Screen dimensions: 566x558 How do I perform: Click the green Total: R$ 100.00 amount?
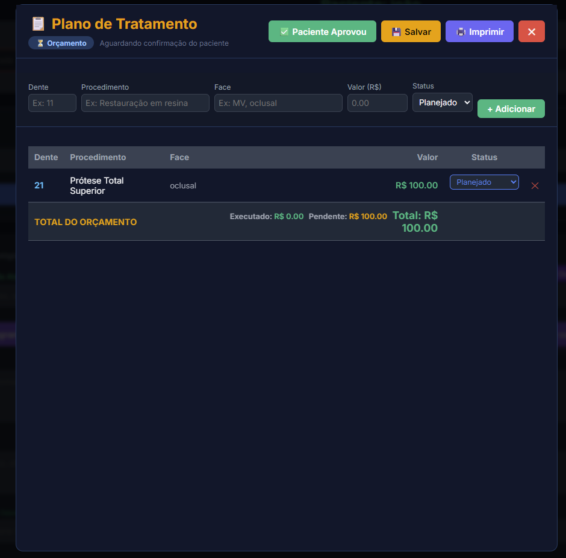417,222
